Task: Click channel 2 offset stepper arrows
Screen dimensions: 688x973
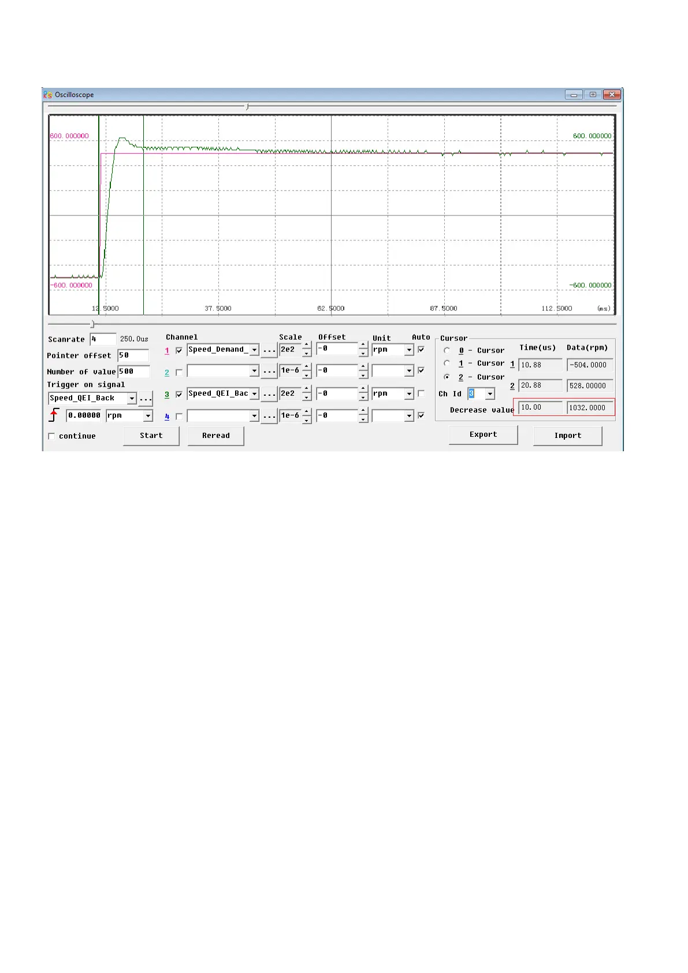Action: click(363, 371)
